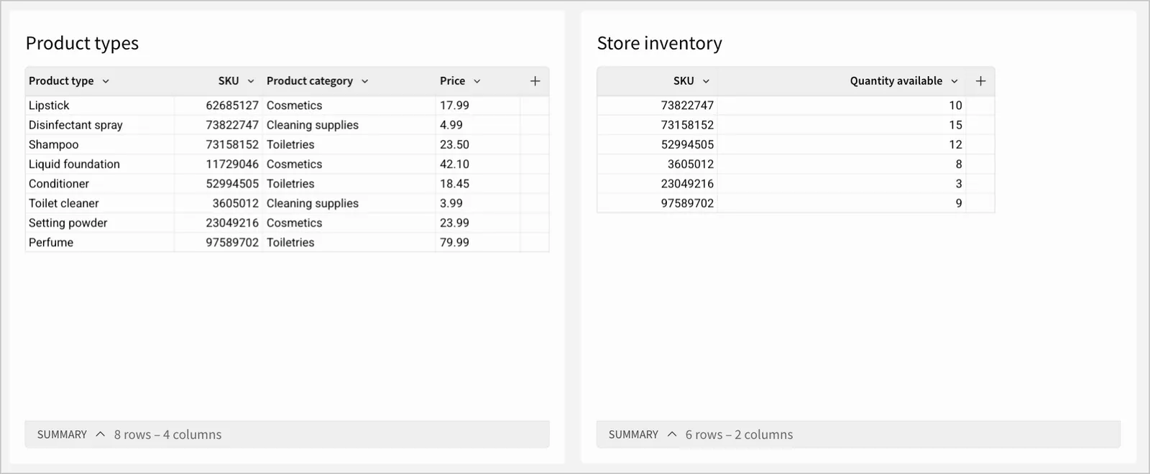Click the quantity 9 cell
The width and height of the screenshot is (1150, 474).
point(842,203)
